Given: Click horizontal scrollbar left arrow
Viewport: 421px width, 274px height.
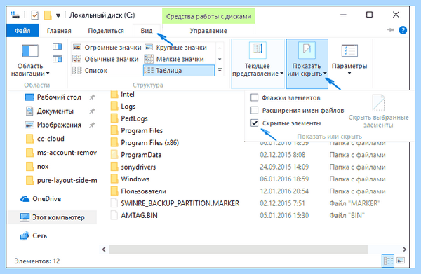Looking at the screenshot, I should click(104, 249).
